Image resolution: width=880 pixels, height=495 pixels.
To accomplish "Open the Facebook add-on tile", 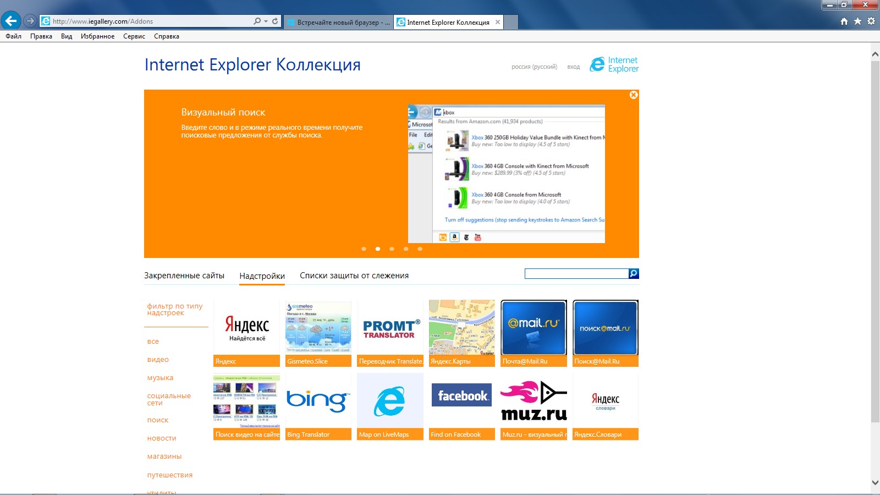I will coord(462,406).
